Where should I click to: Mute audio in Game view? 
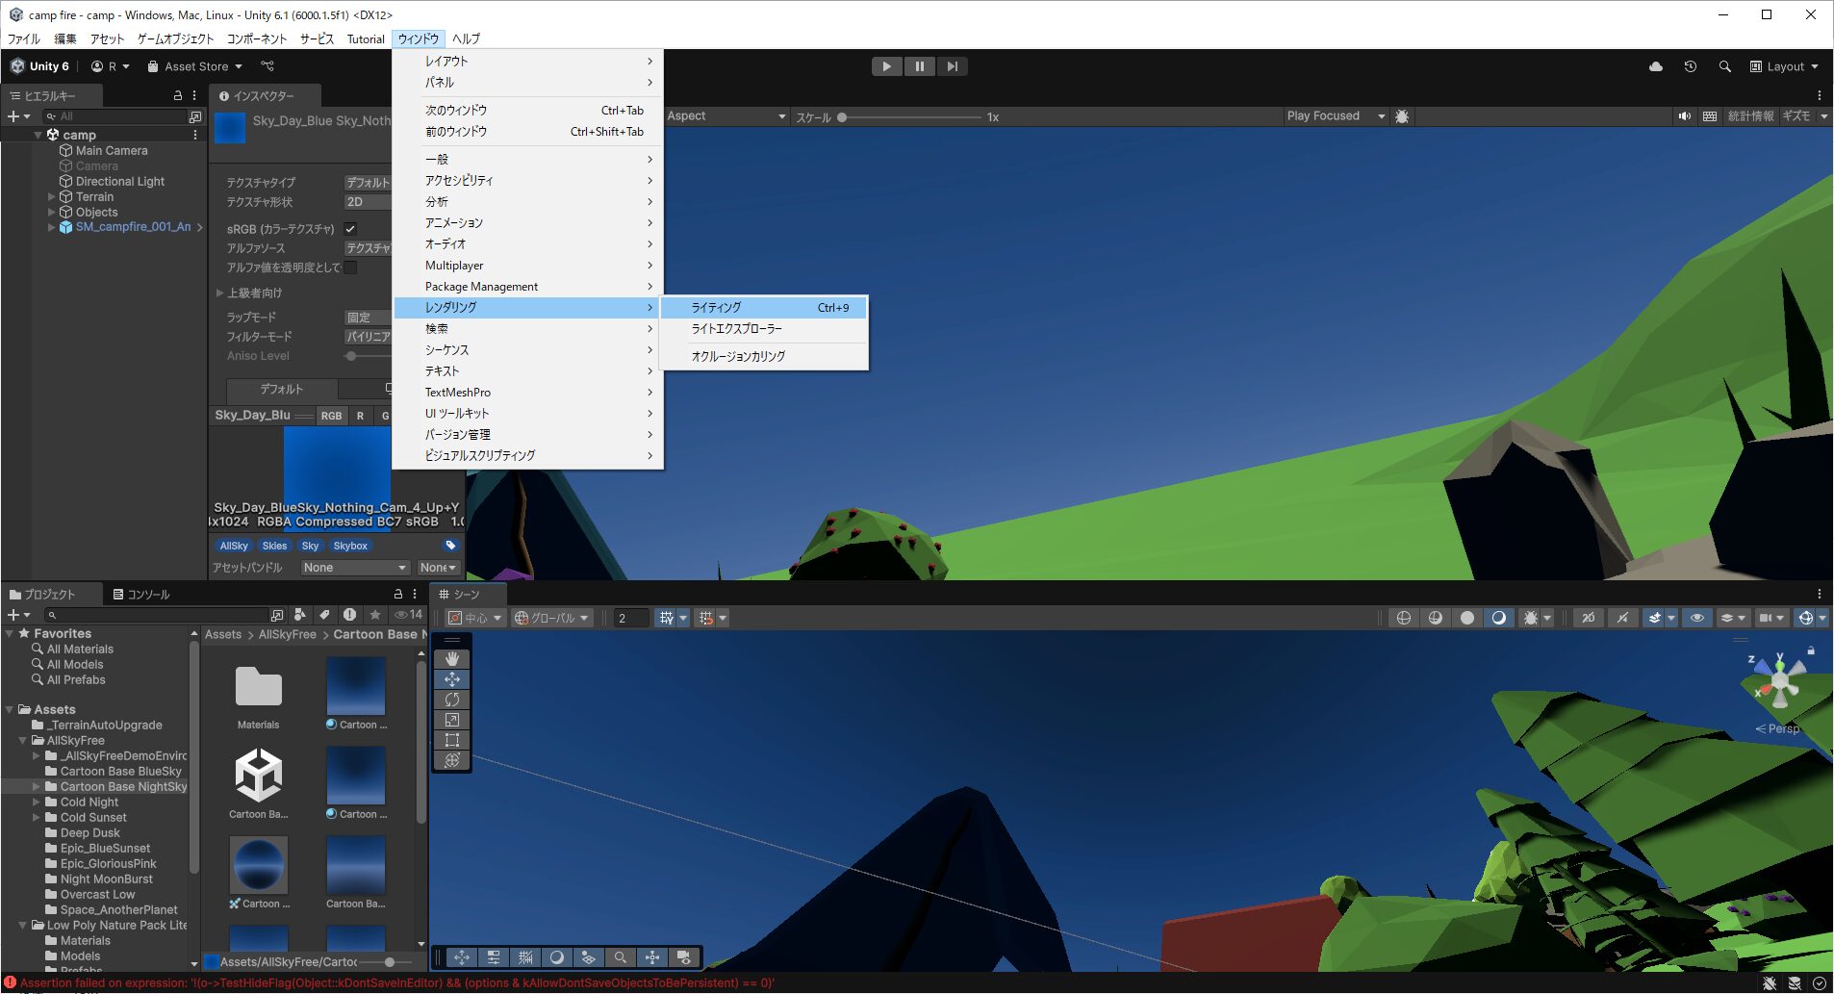click(x=1684, y=116)
